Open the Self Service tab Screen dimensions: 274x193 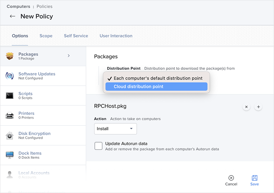76,36
